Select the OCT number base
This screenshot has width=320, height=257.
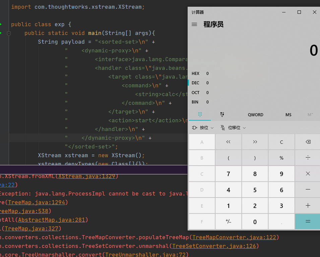pyautogui.click(x=200, y=92)
